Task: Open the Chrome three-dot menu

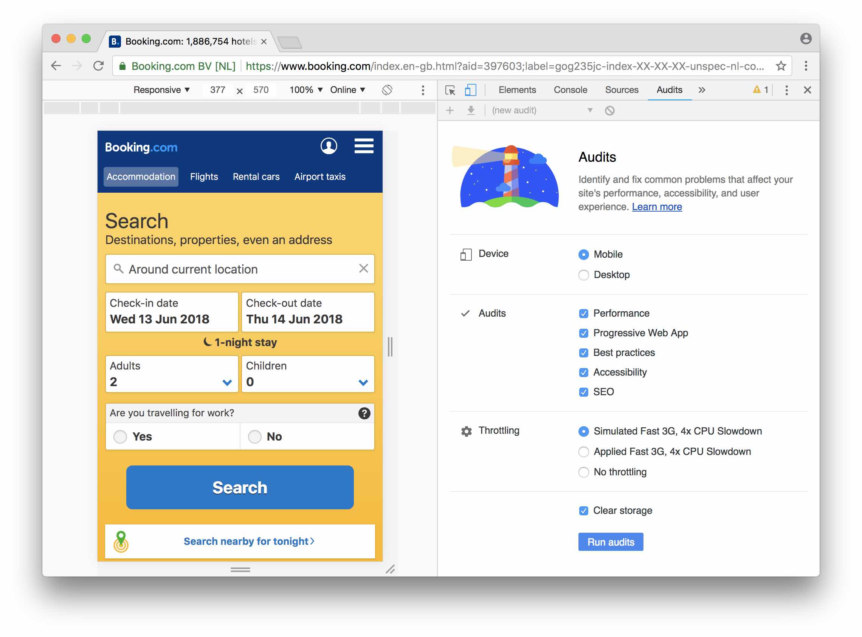Action: click(x=806, y=66)
